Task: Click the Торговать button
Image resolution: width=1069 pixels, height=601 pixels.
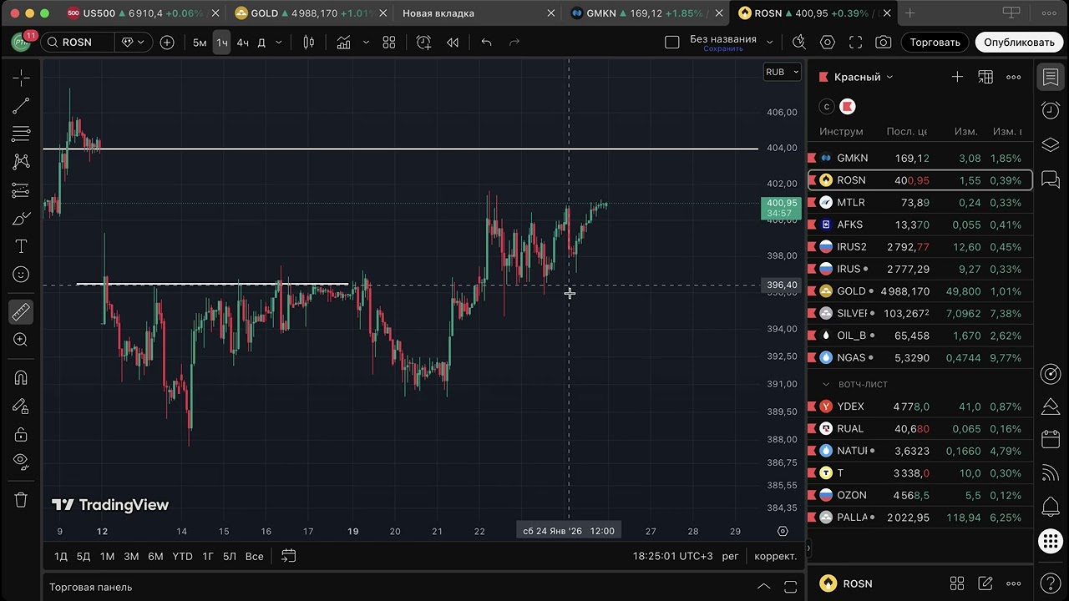Action: click(935, 43)
